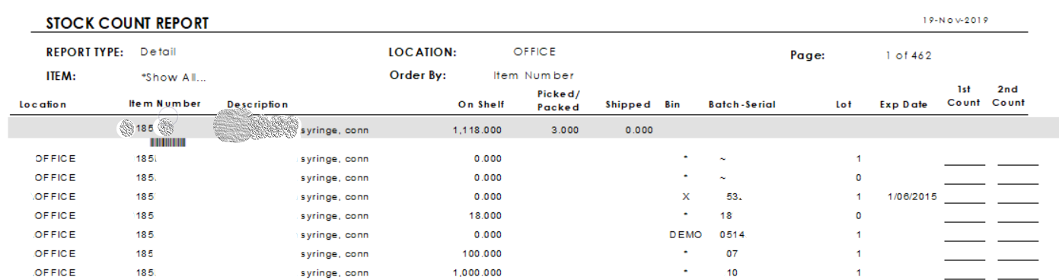Click the Exp Date column header
Viewport: 1059px width, 280px height.
coord(904,104)
